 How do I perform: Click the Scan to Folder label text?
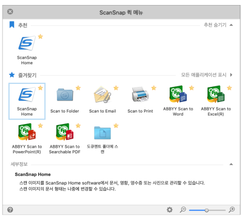coord(65,111)
